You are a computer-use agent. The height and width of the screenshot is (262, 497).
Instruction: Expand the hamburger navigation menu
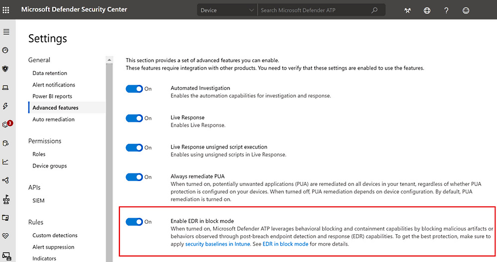[x=6, y=32]
